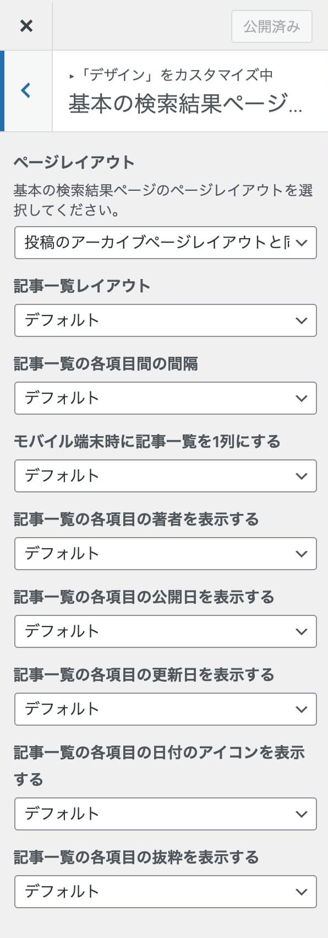The width and height of the screenshot is (328, 938).
Task: Choose a value for 著者を表示する dropdown
Action: click(166, 554)
